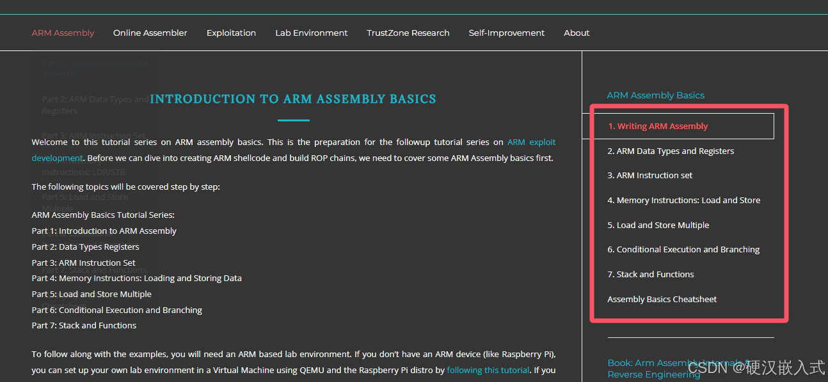Screen dimensions: 828x382
Task: Follow the 'ARM exploit' hyperlink
Action: (x=531, y=142)
